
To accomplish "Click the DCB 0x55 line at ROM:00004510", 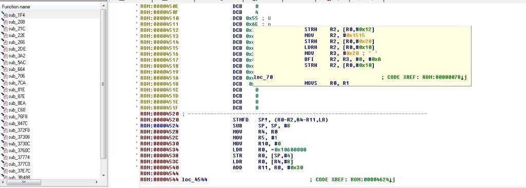I will (252, 18).
